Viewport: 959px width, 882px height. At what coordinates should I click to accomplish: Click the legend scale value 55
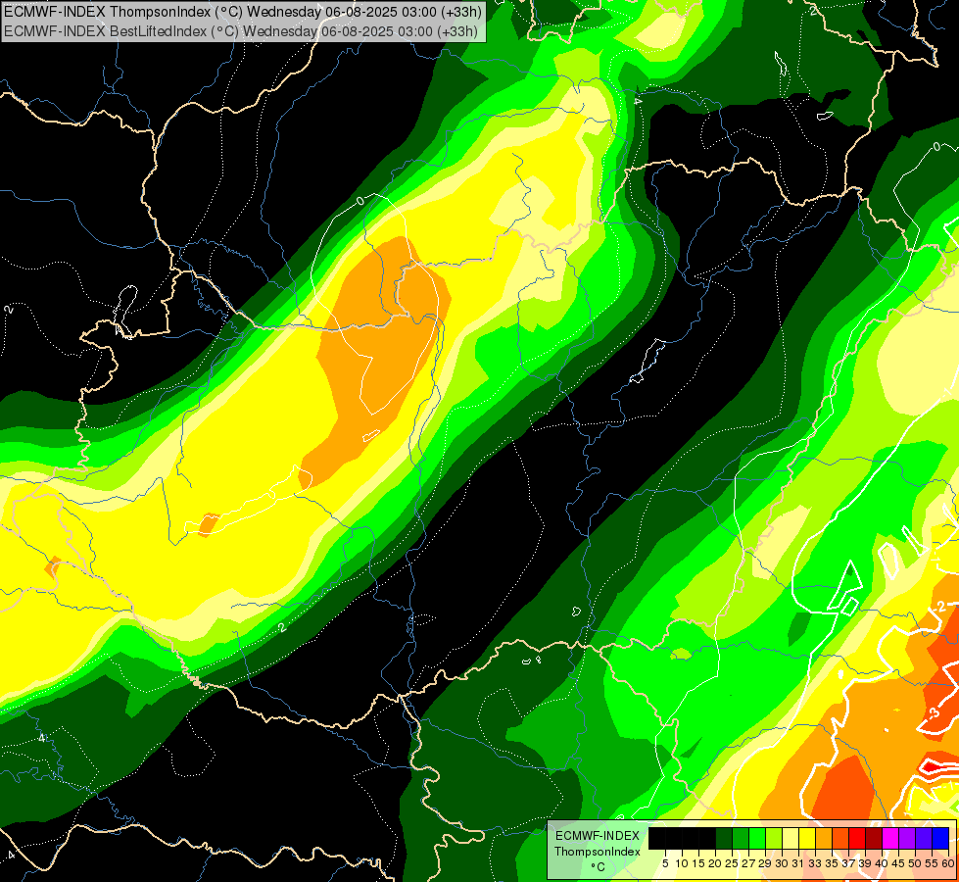[933, 863]
